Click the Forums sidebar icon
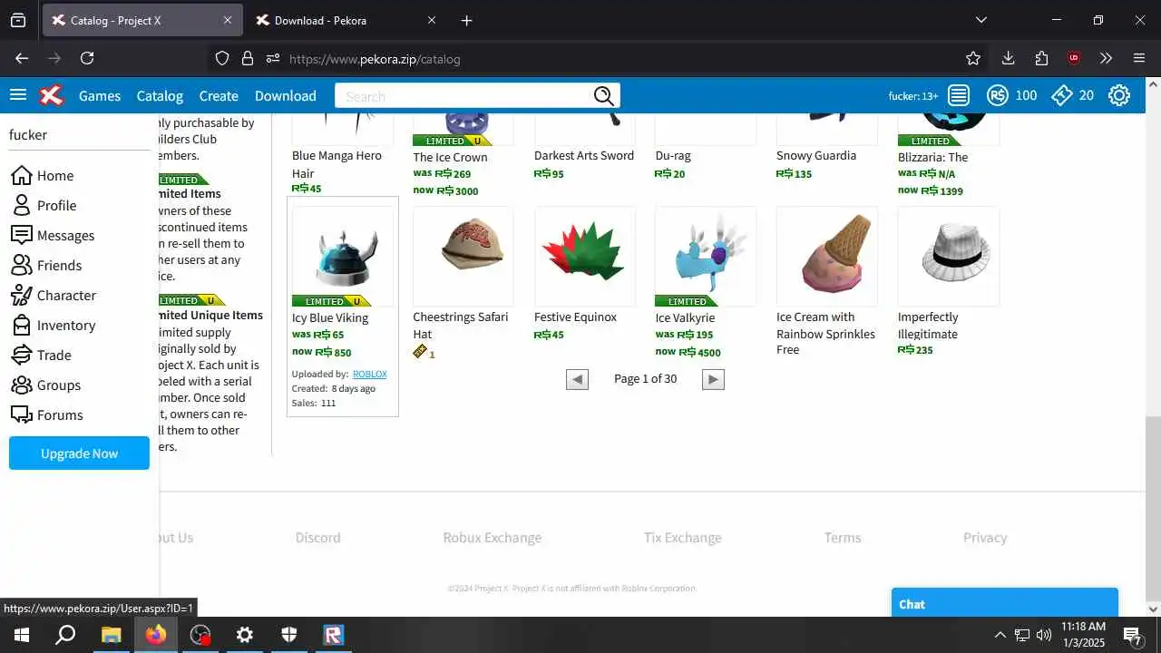 (22, 414)
